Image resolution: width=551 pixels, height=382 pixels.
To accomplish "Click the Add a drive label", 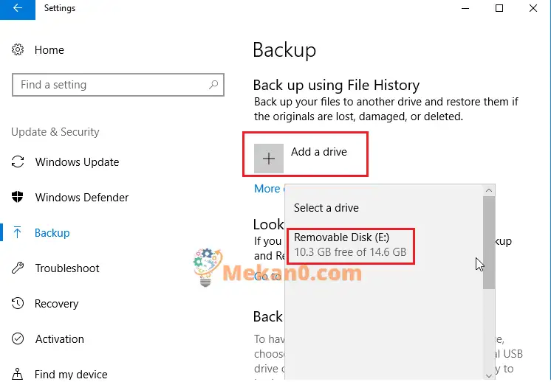I will (319, 151).
